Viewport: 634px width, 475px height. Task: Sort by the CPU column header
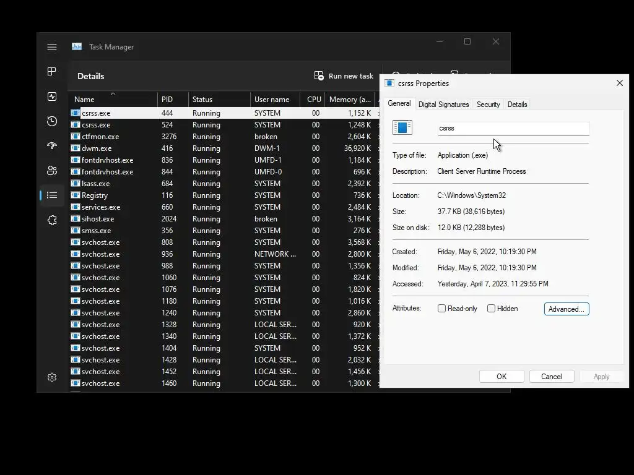[x=313, y=100]
